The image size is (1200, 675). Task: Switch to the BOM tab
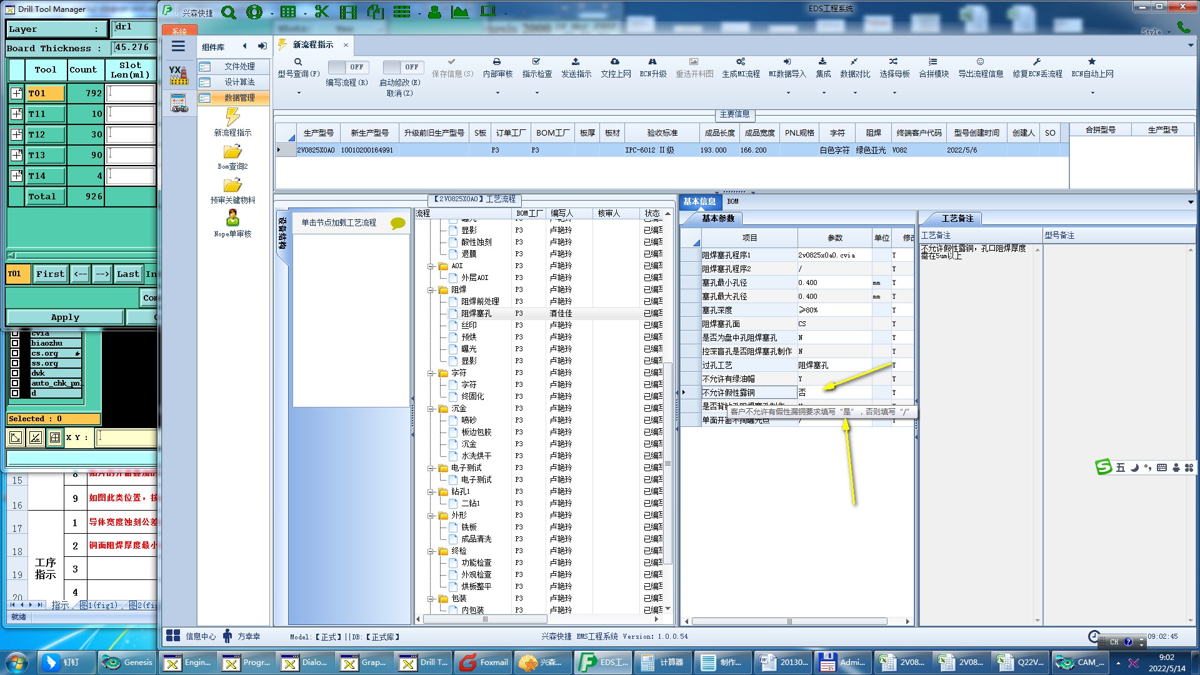tap(732, 201)
